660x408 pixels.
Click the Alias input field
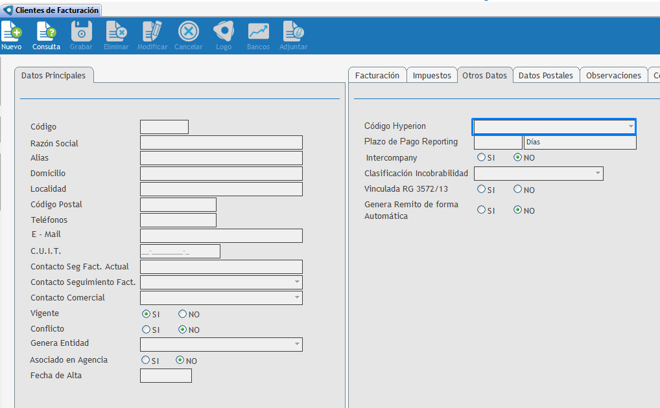point(221,158)
